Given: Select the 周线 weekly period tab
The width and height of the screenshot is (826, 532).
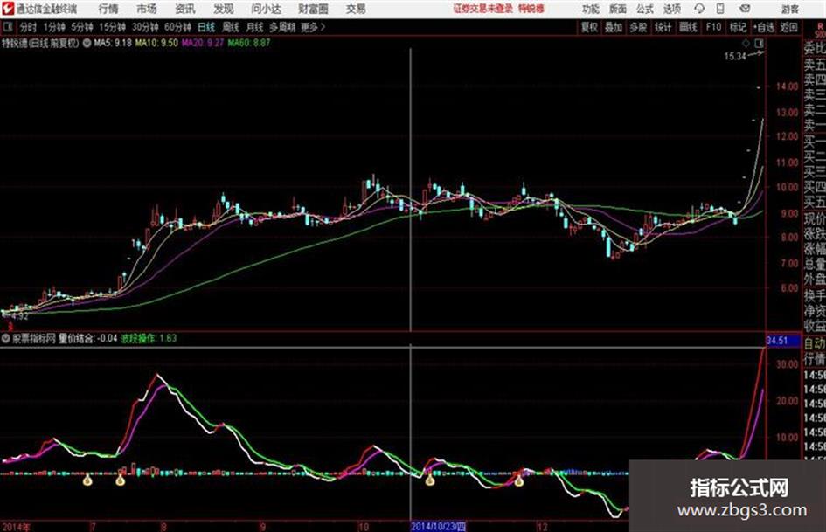Looking at the screenshot, I should [231, 27].
